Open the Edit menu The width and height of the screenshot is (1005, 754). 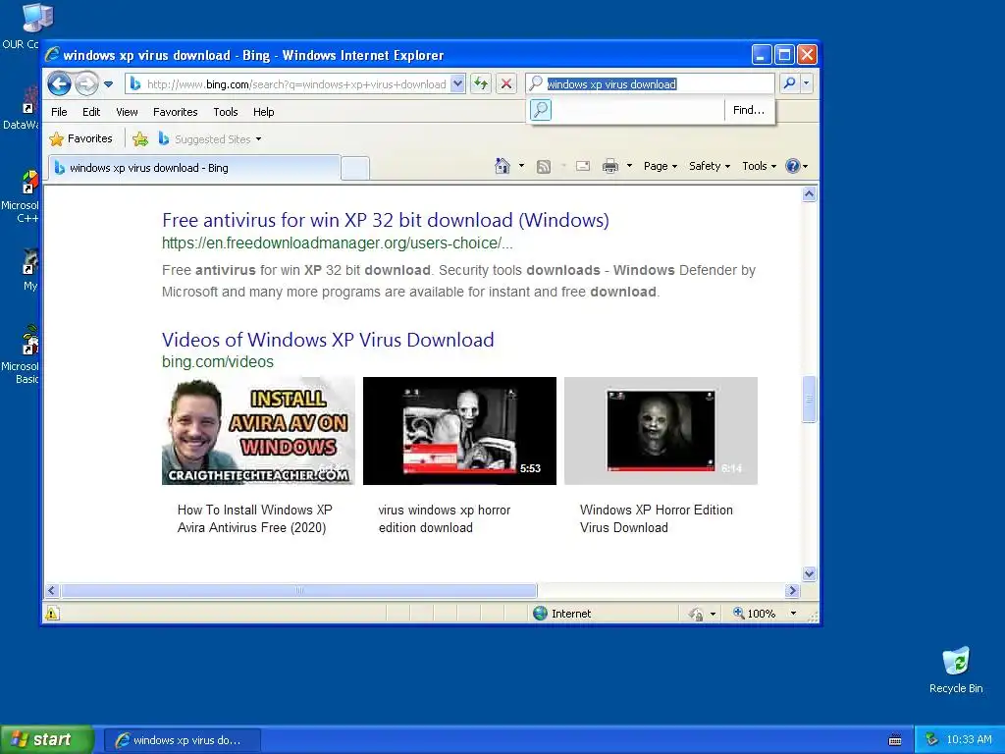coord(91,112)
